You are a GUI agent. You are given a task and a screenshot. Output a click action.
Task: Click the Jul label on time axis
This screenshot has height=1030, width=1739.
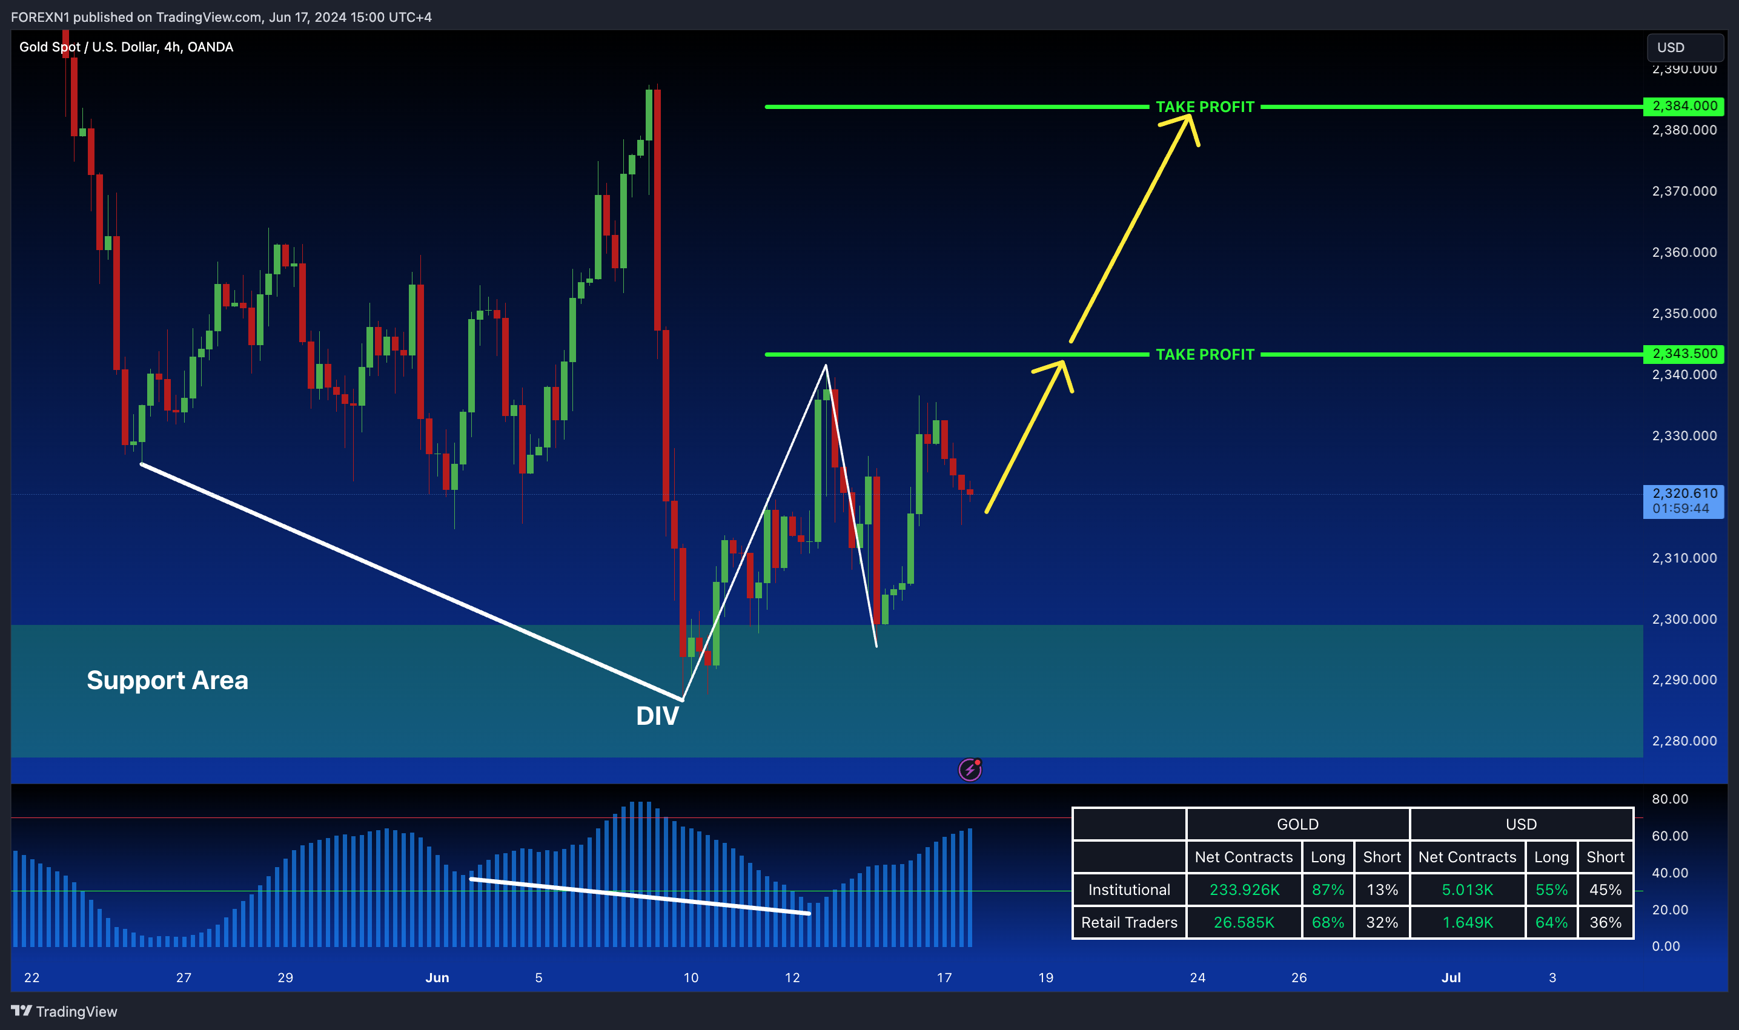[1451, 978]
